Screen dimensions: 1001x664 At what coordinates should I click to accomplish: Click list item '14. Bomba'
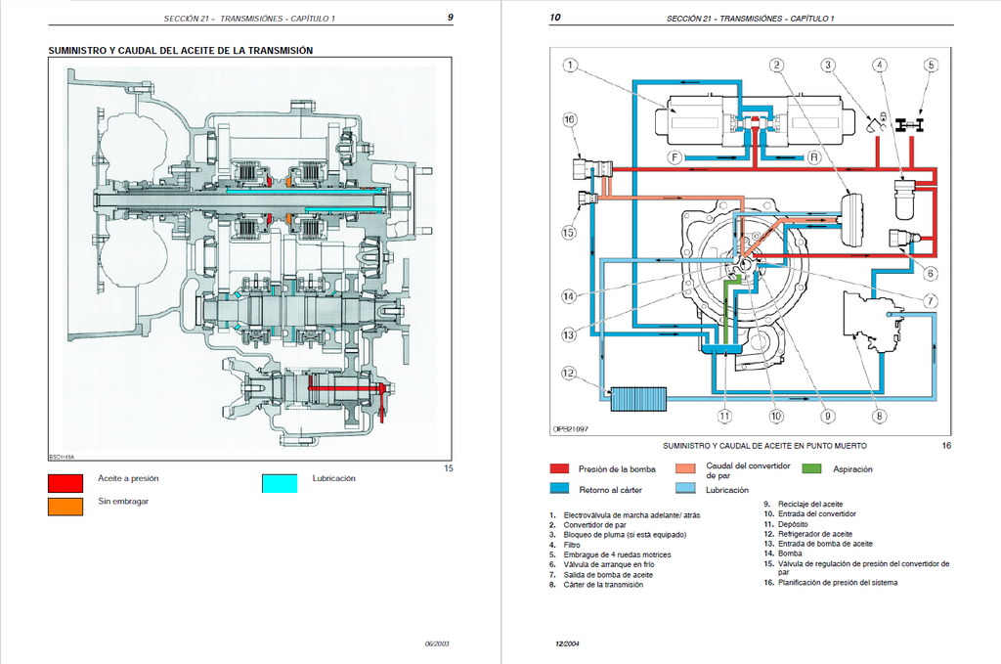pos(783,553)
